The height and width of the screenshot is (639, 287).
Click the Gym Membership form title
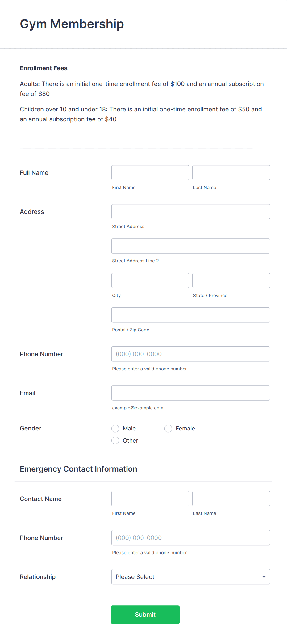(72, 24)
